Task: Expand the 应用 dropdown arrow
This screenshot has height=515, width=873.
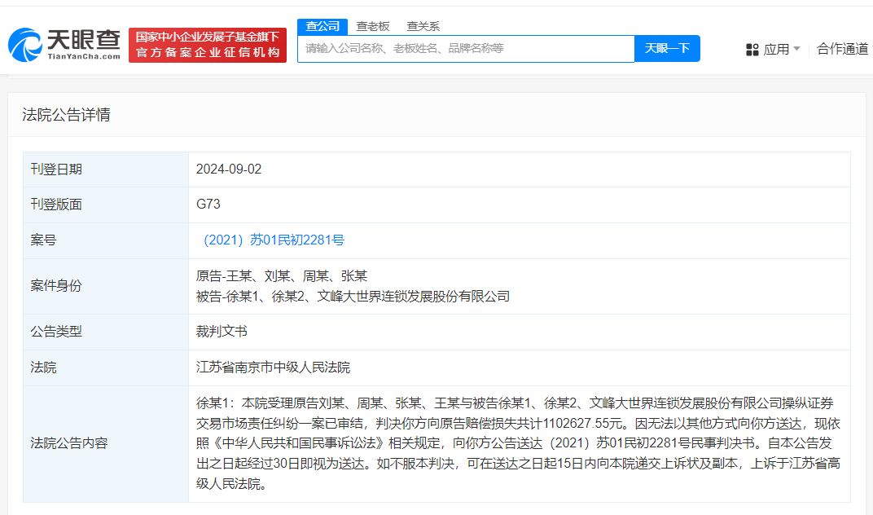Action: [x=799, y=49]
